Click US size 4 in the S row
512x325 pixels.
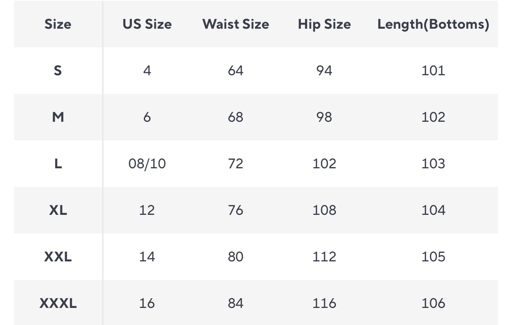[x=147, y=71]
